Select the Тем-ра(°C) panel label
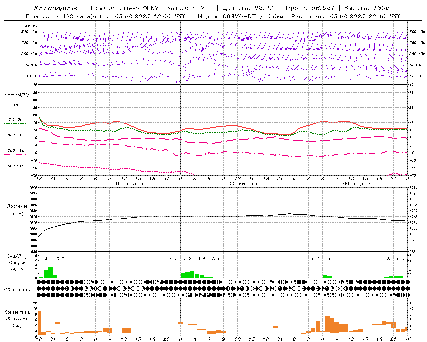427x342 pixels. [x=16, y=95]
